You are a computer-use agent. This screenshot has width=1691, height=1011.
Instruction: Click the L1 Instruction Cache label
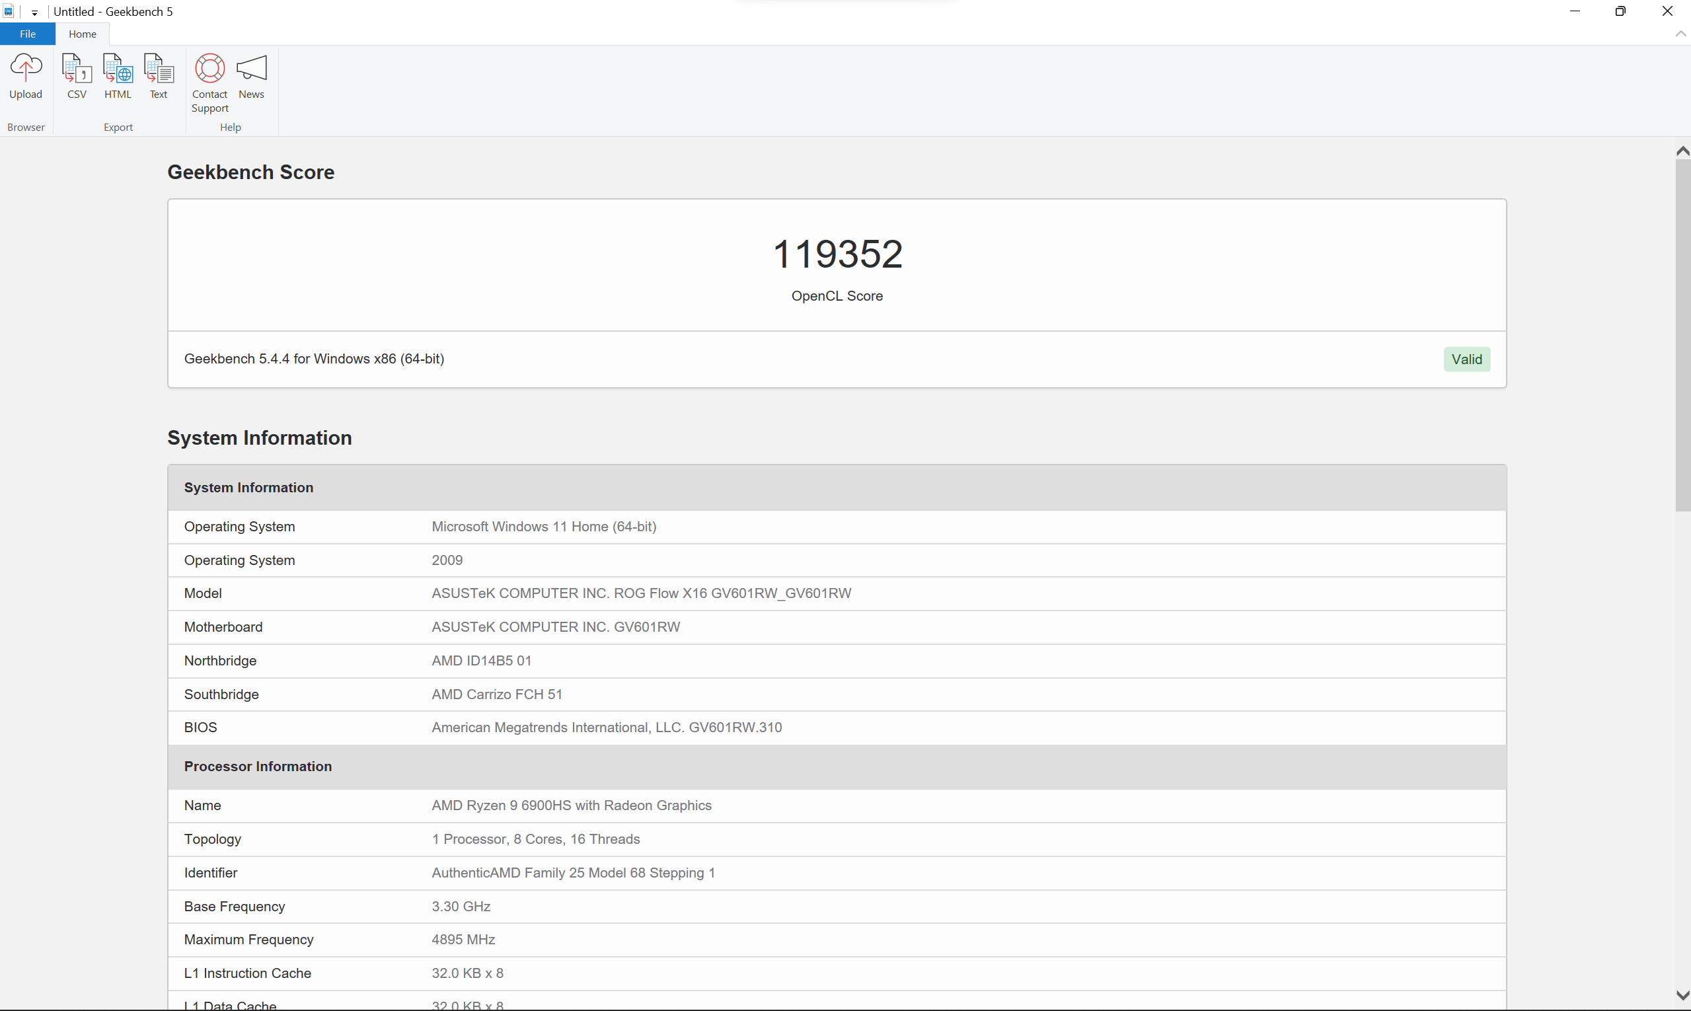click(x=247, y=973)
